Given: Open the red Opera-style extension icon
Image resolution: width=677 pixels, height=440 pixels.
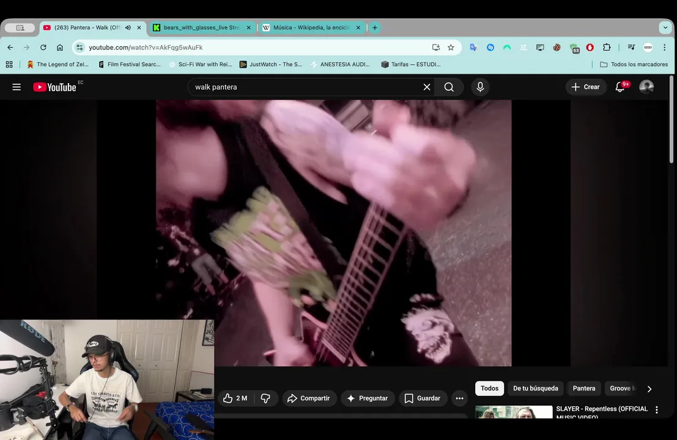Looking at the screenshot, I should pyautogui.click(x=590, y=48).
